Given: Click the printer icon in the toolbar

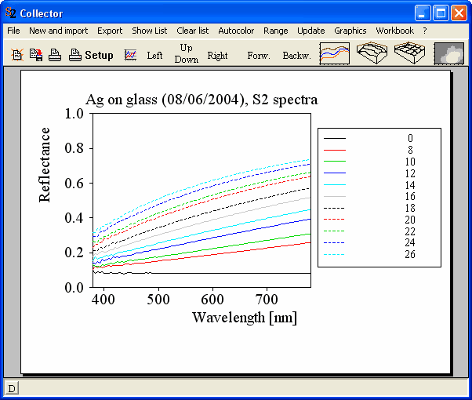Looking at the screenshot, I should pos(55,55).
